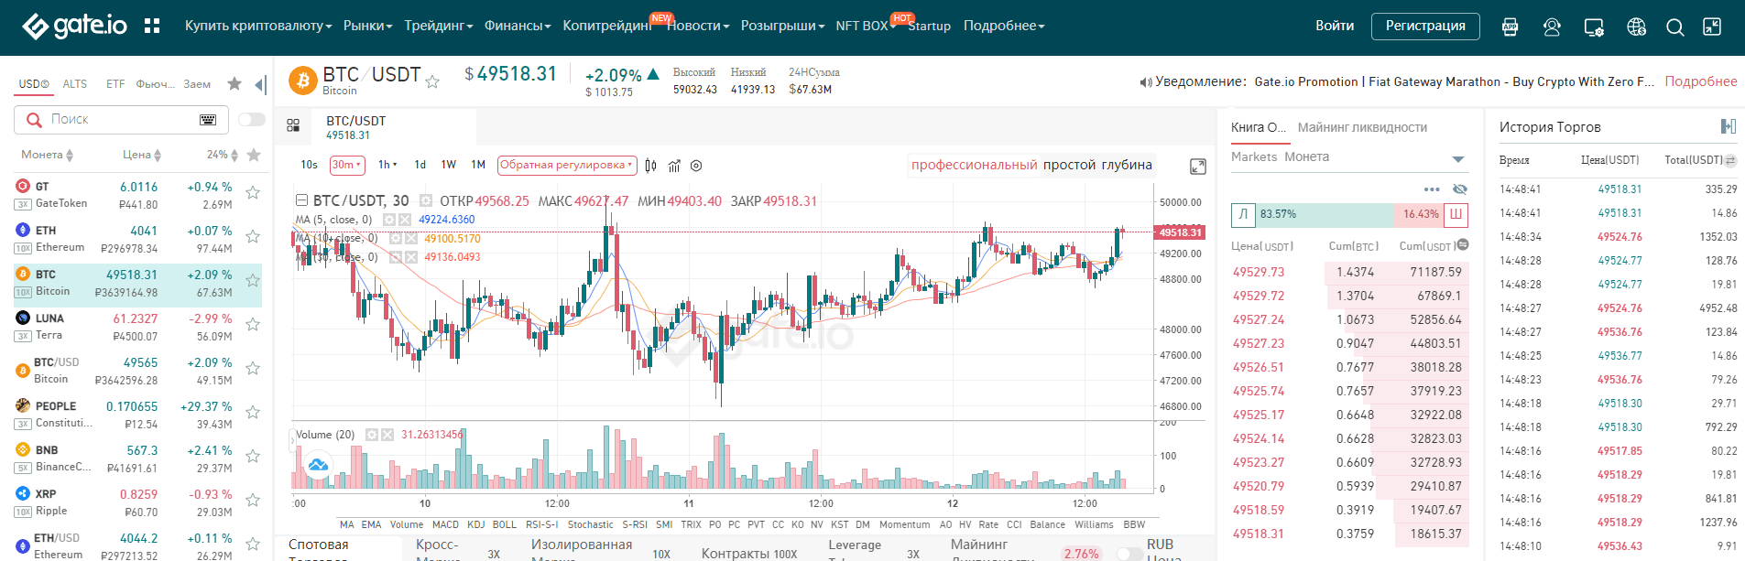This screenshot has width=1745, height=561.
Task: Open chart settings round icon
Action: [696, 166]
